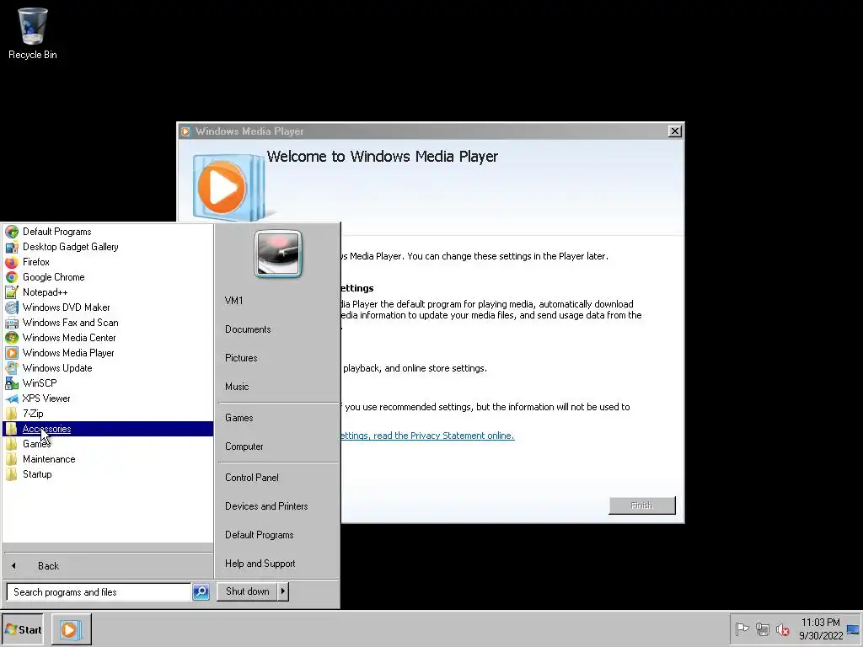863x647 pixels.
Task: Open Music from Start menu
Action: pos(278,386)
